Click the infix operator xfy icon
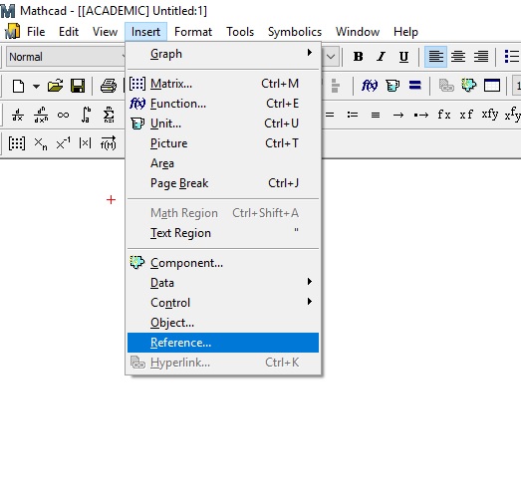The image size is (521, 493). [490, 115]
